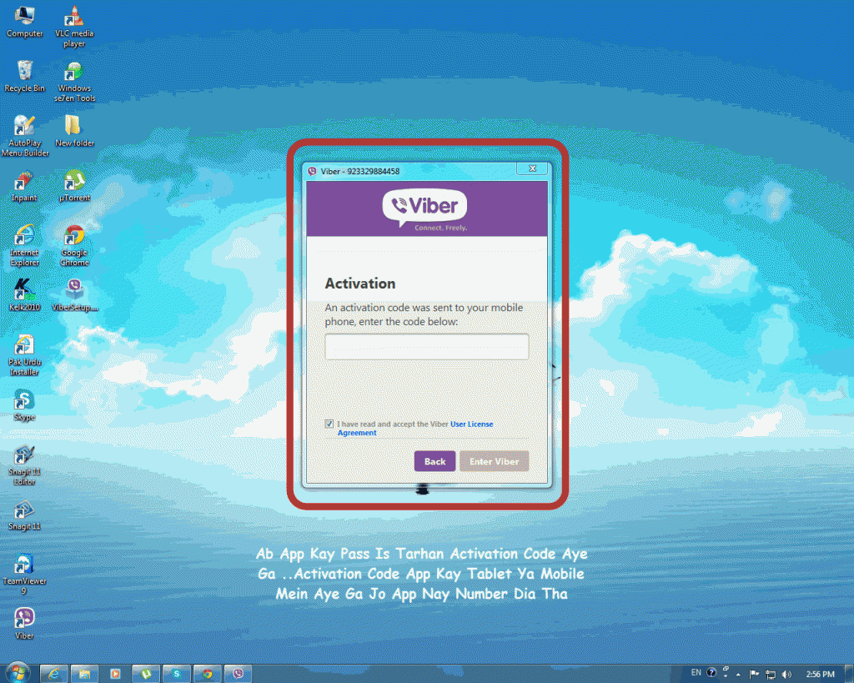Image resolution: width=854 pixels, height=683 pixels.
Task: Open the volume control in the tray
Action: pyautogui.click(x=787, y=675)
